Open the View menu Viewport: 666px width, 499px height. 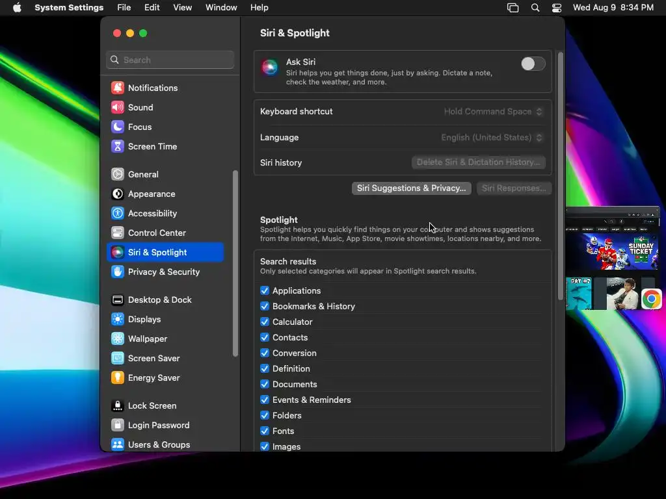[183, 8]
